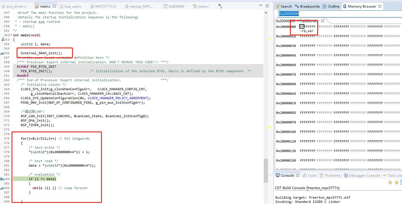402x204 pixels.
Task: Minimize the editor area
Action: click(x=262, y=6)
